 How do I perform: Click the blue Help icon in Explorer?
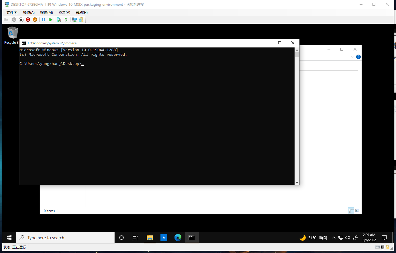[358, 57]
